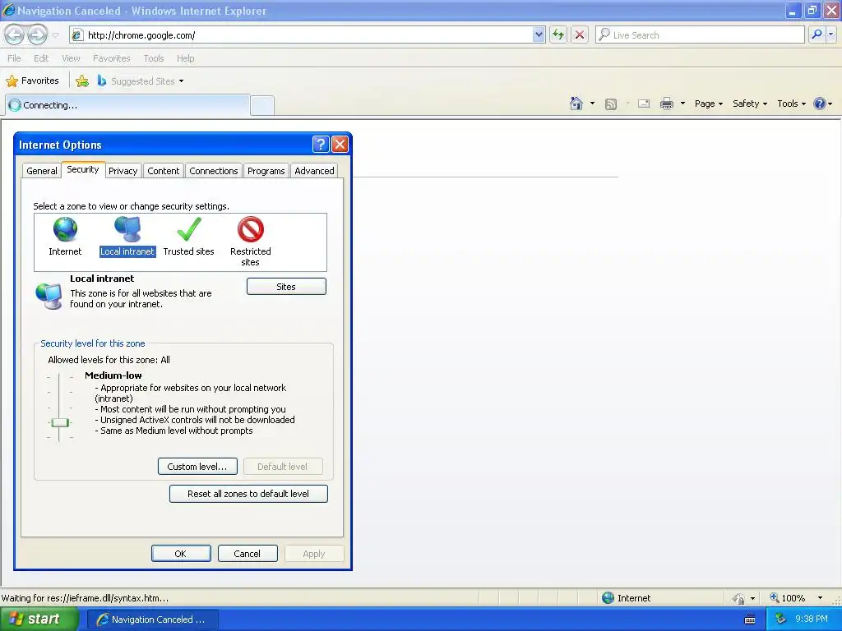Click the security level slider handle
The height and width of the screenshot is (631, 842).
[59, 423]
